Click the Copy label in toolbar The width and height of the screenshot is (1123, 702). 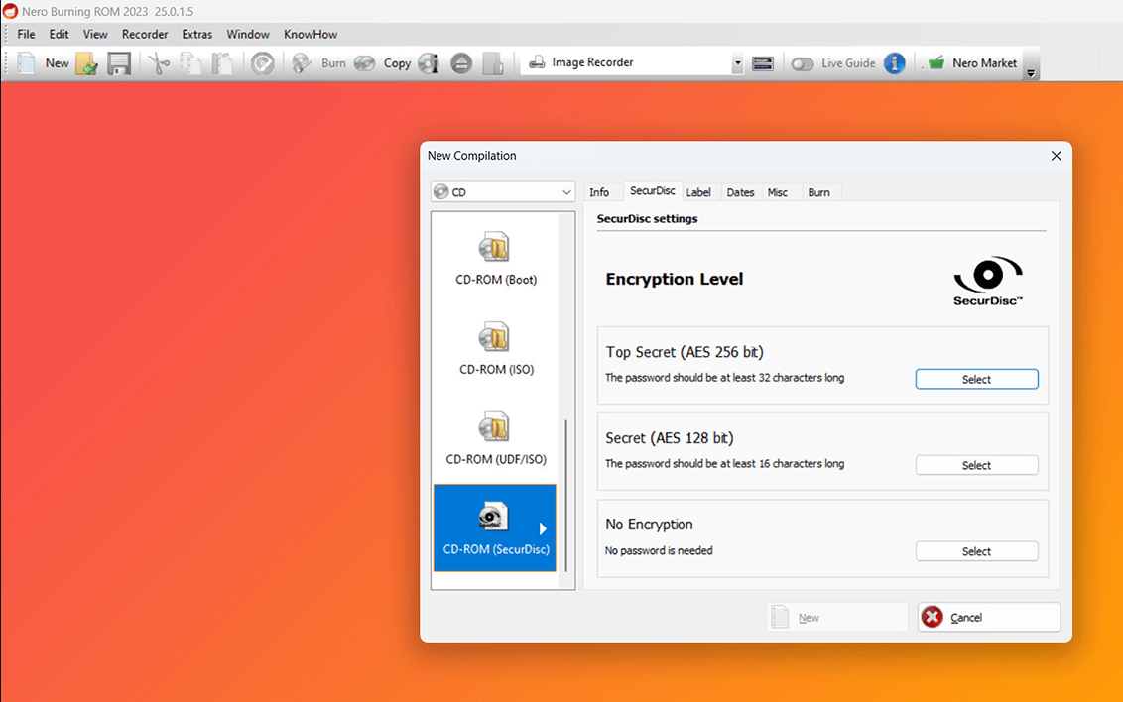coord(397,63)
